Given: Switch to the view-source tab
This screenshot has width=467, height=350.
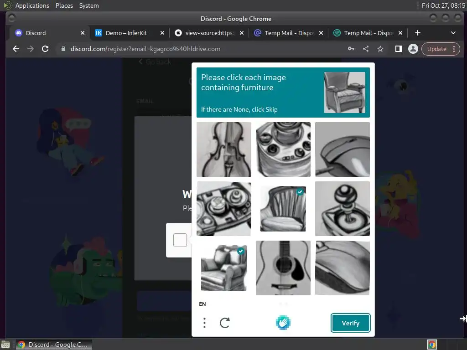Looking at the screenshot, I should (x=209, y=33).
